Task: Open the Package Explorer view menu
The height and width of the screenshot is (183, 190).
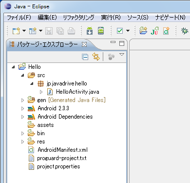Action: point(122,54)
